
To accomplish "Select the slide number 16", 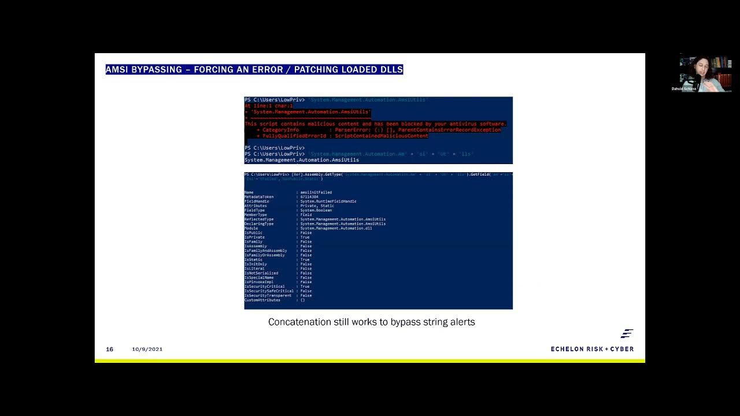I will point(109,349).
